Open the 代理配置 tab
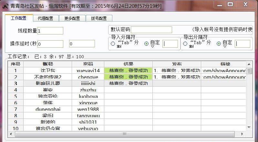 click(x=46, y=18)
